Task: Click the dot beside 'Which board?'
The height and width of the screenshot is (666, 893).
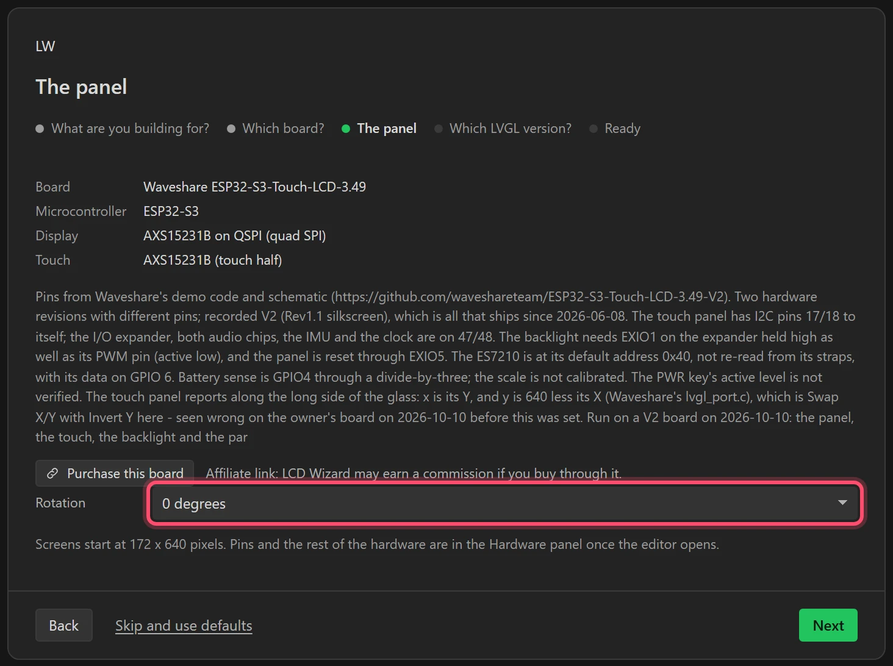Action: pyautogui.click(x=231, y=129)
